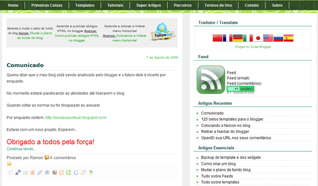Open 'Mudar o plano do fundo do blog' link
This screenshot has height=186, width=318.
tap(34, 35)
